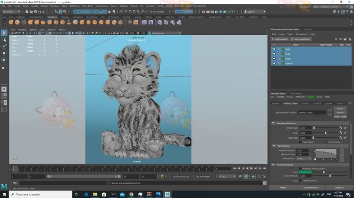Go to end of playback range
Viewport: 354px width, 198px height.
coord(264,168)
